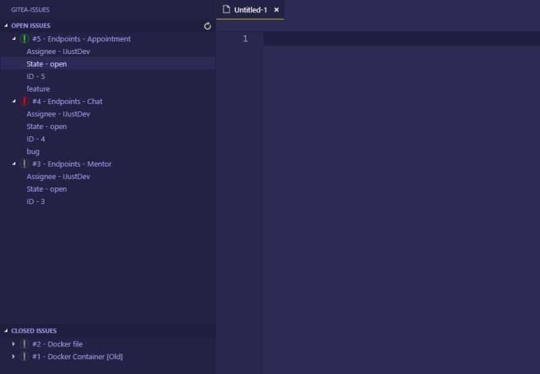Image resolution: width=540 pixels, height=374 pixels.
Task: Click the status icon of issue #1 Docker Container
Action: click(24, 356)
